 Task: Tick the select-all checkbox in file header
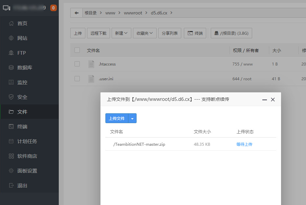pos(77,50)
